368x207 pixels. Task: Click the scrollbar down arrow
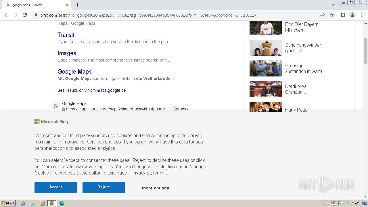pos(366,196)
